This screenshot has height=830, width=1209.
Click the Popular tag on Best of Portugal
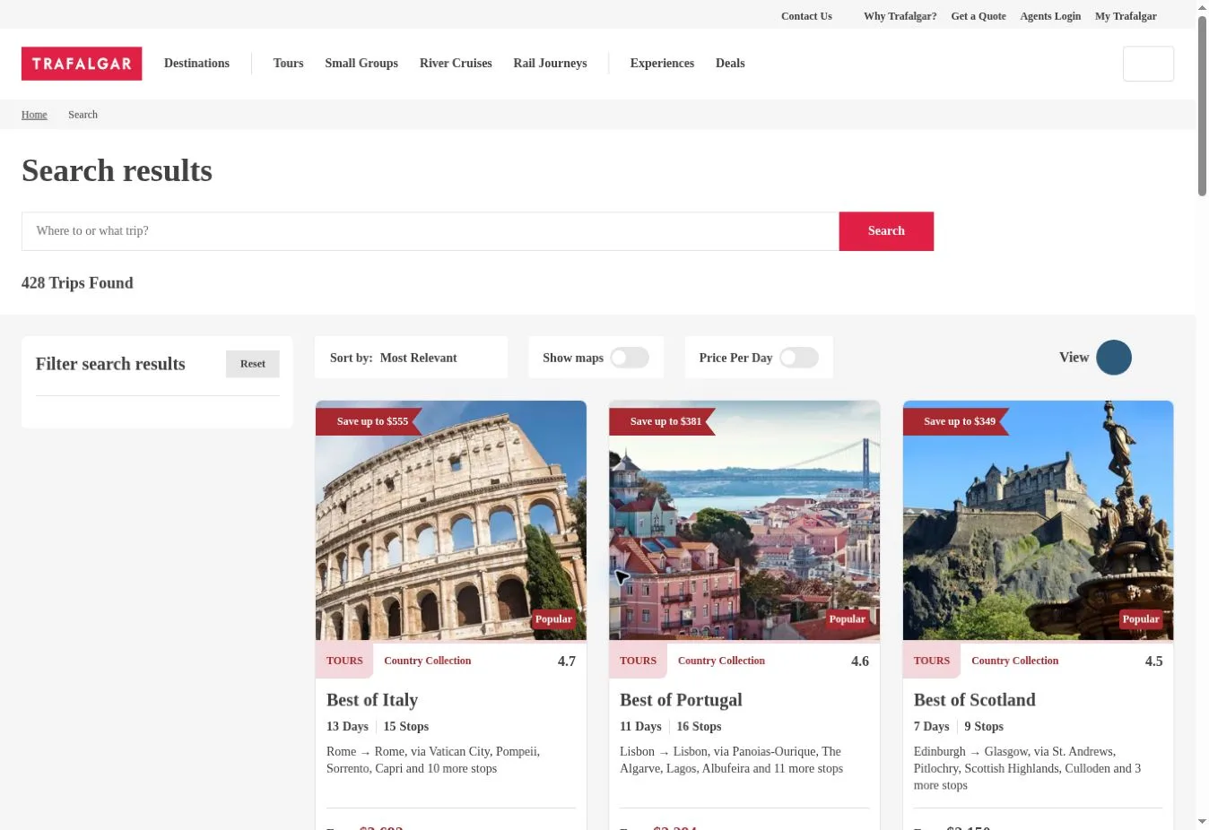847,619
